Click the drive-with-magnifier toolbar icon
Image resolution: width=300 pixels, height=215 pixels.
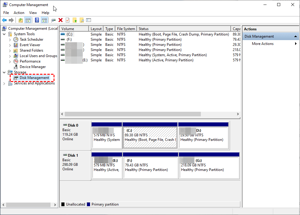tap(54, 20)
